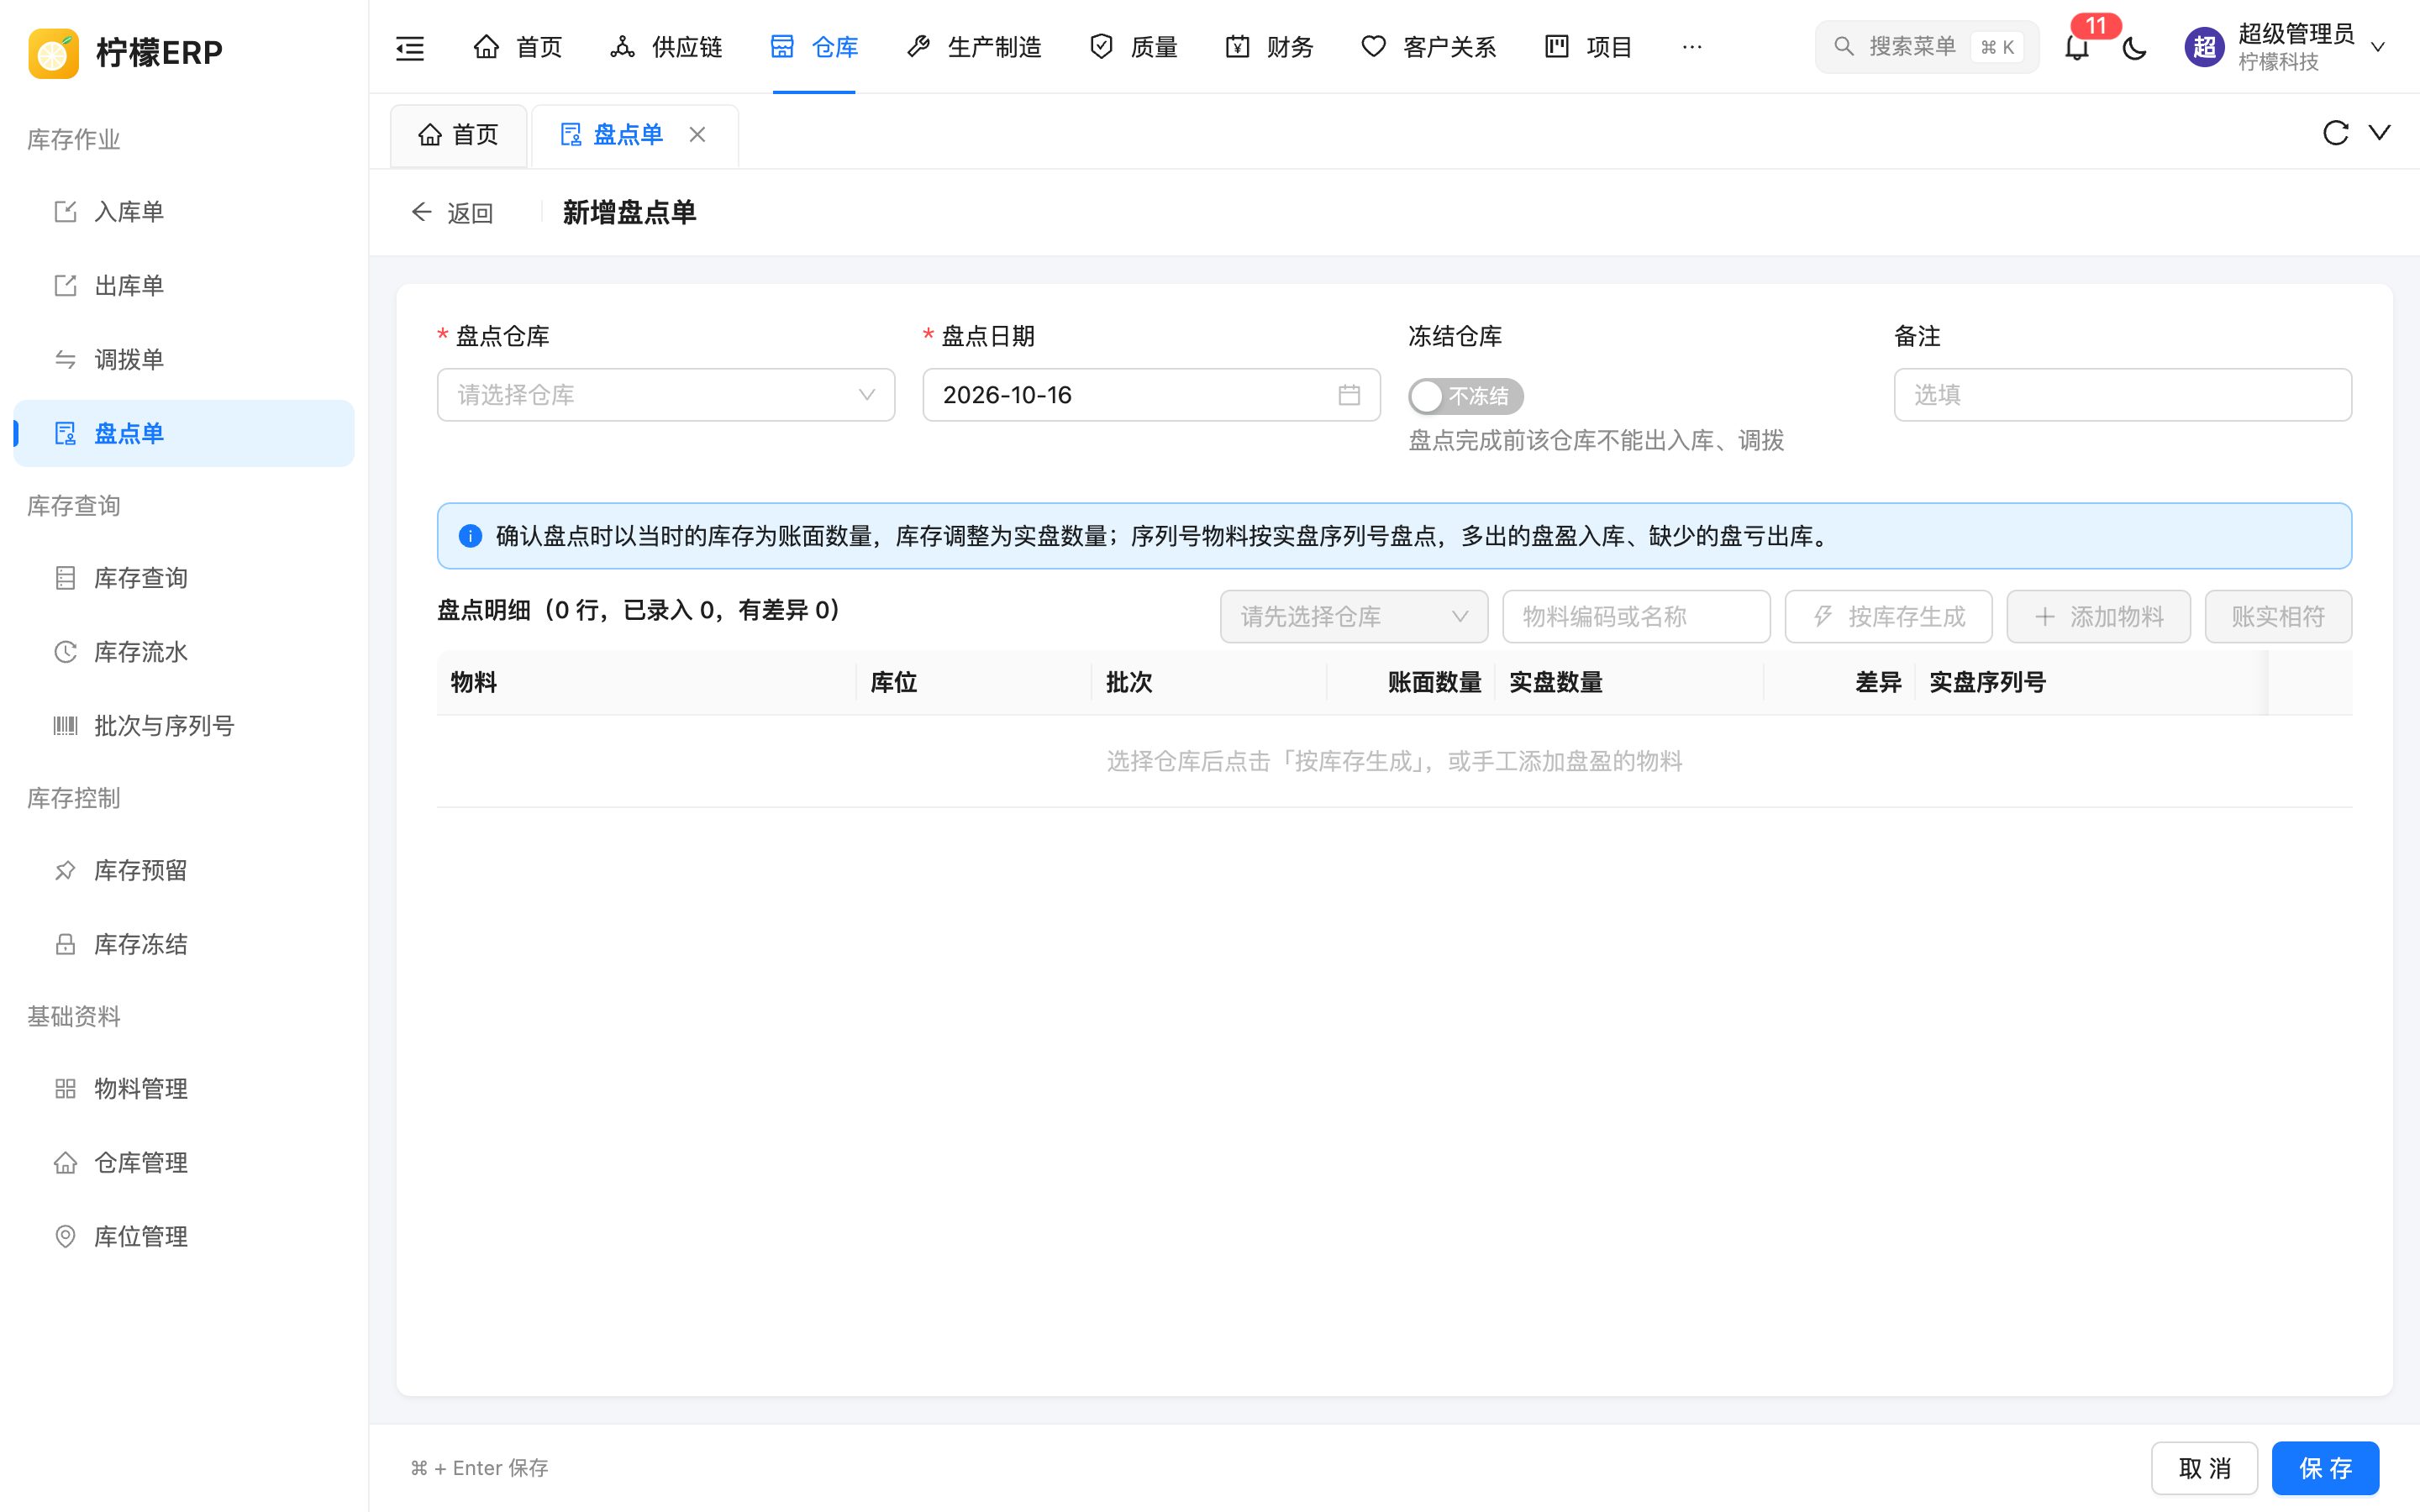Click the refresh tab icon

pos(2335,133)
